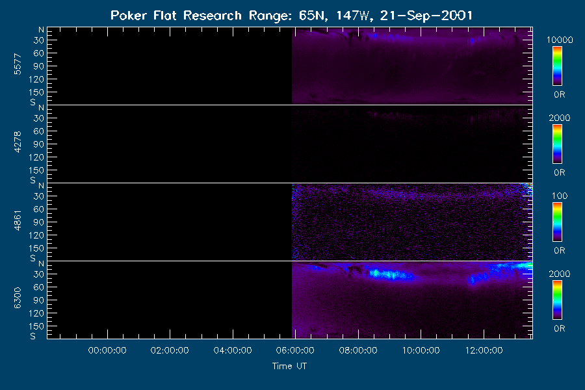Click the "00:00:00" time tick label

point(107,350)
